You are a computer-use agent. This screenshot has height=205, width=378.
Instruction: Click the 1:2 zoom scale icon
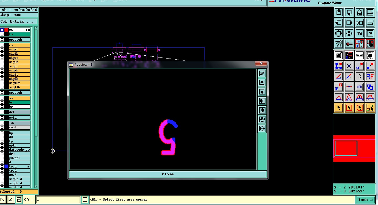360,33
